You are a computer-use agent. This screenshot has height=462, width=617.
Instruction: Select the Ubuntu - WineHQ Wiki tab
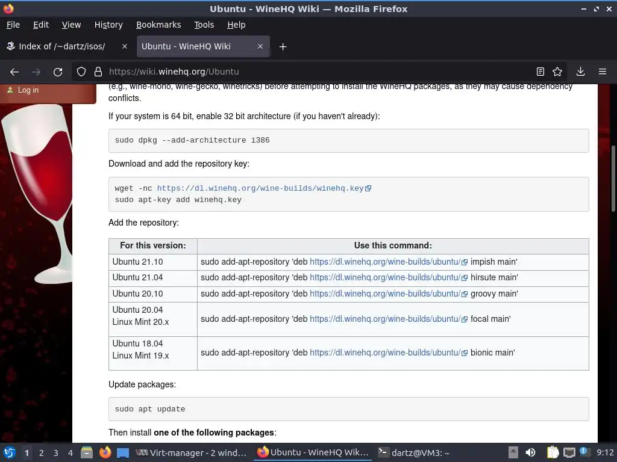click(x=203, y=46)
